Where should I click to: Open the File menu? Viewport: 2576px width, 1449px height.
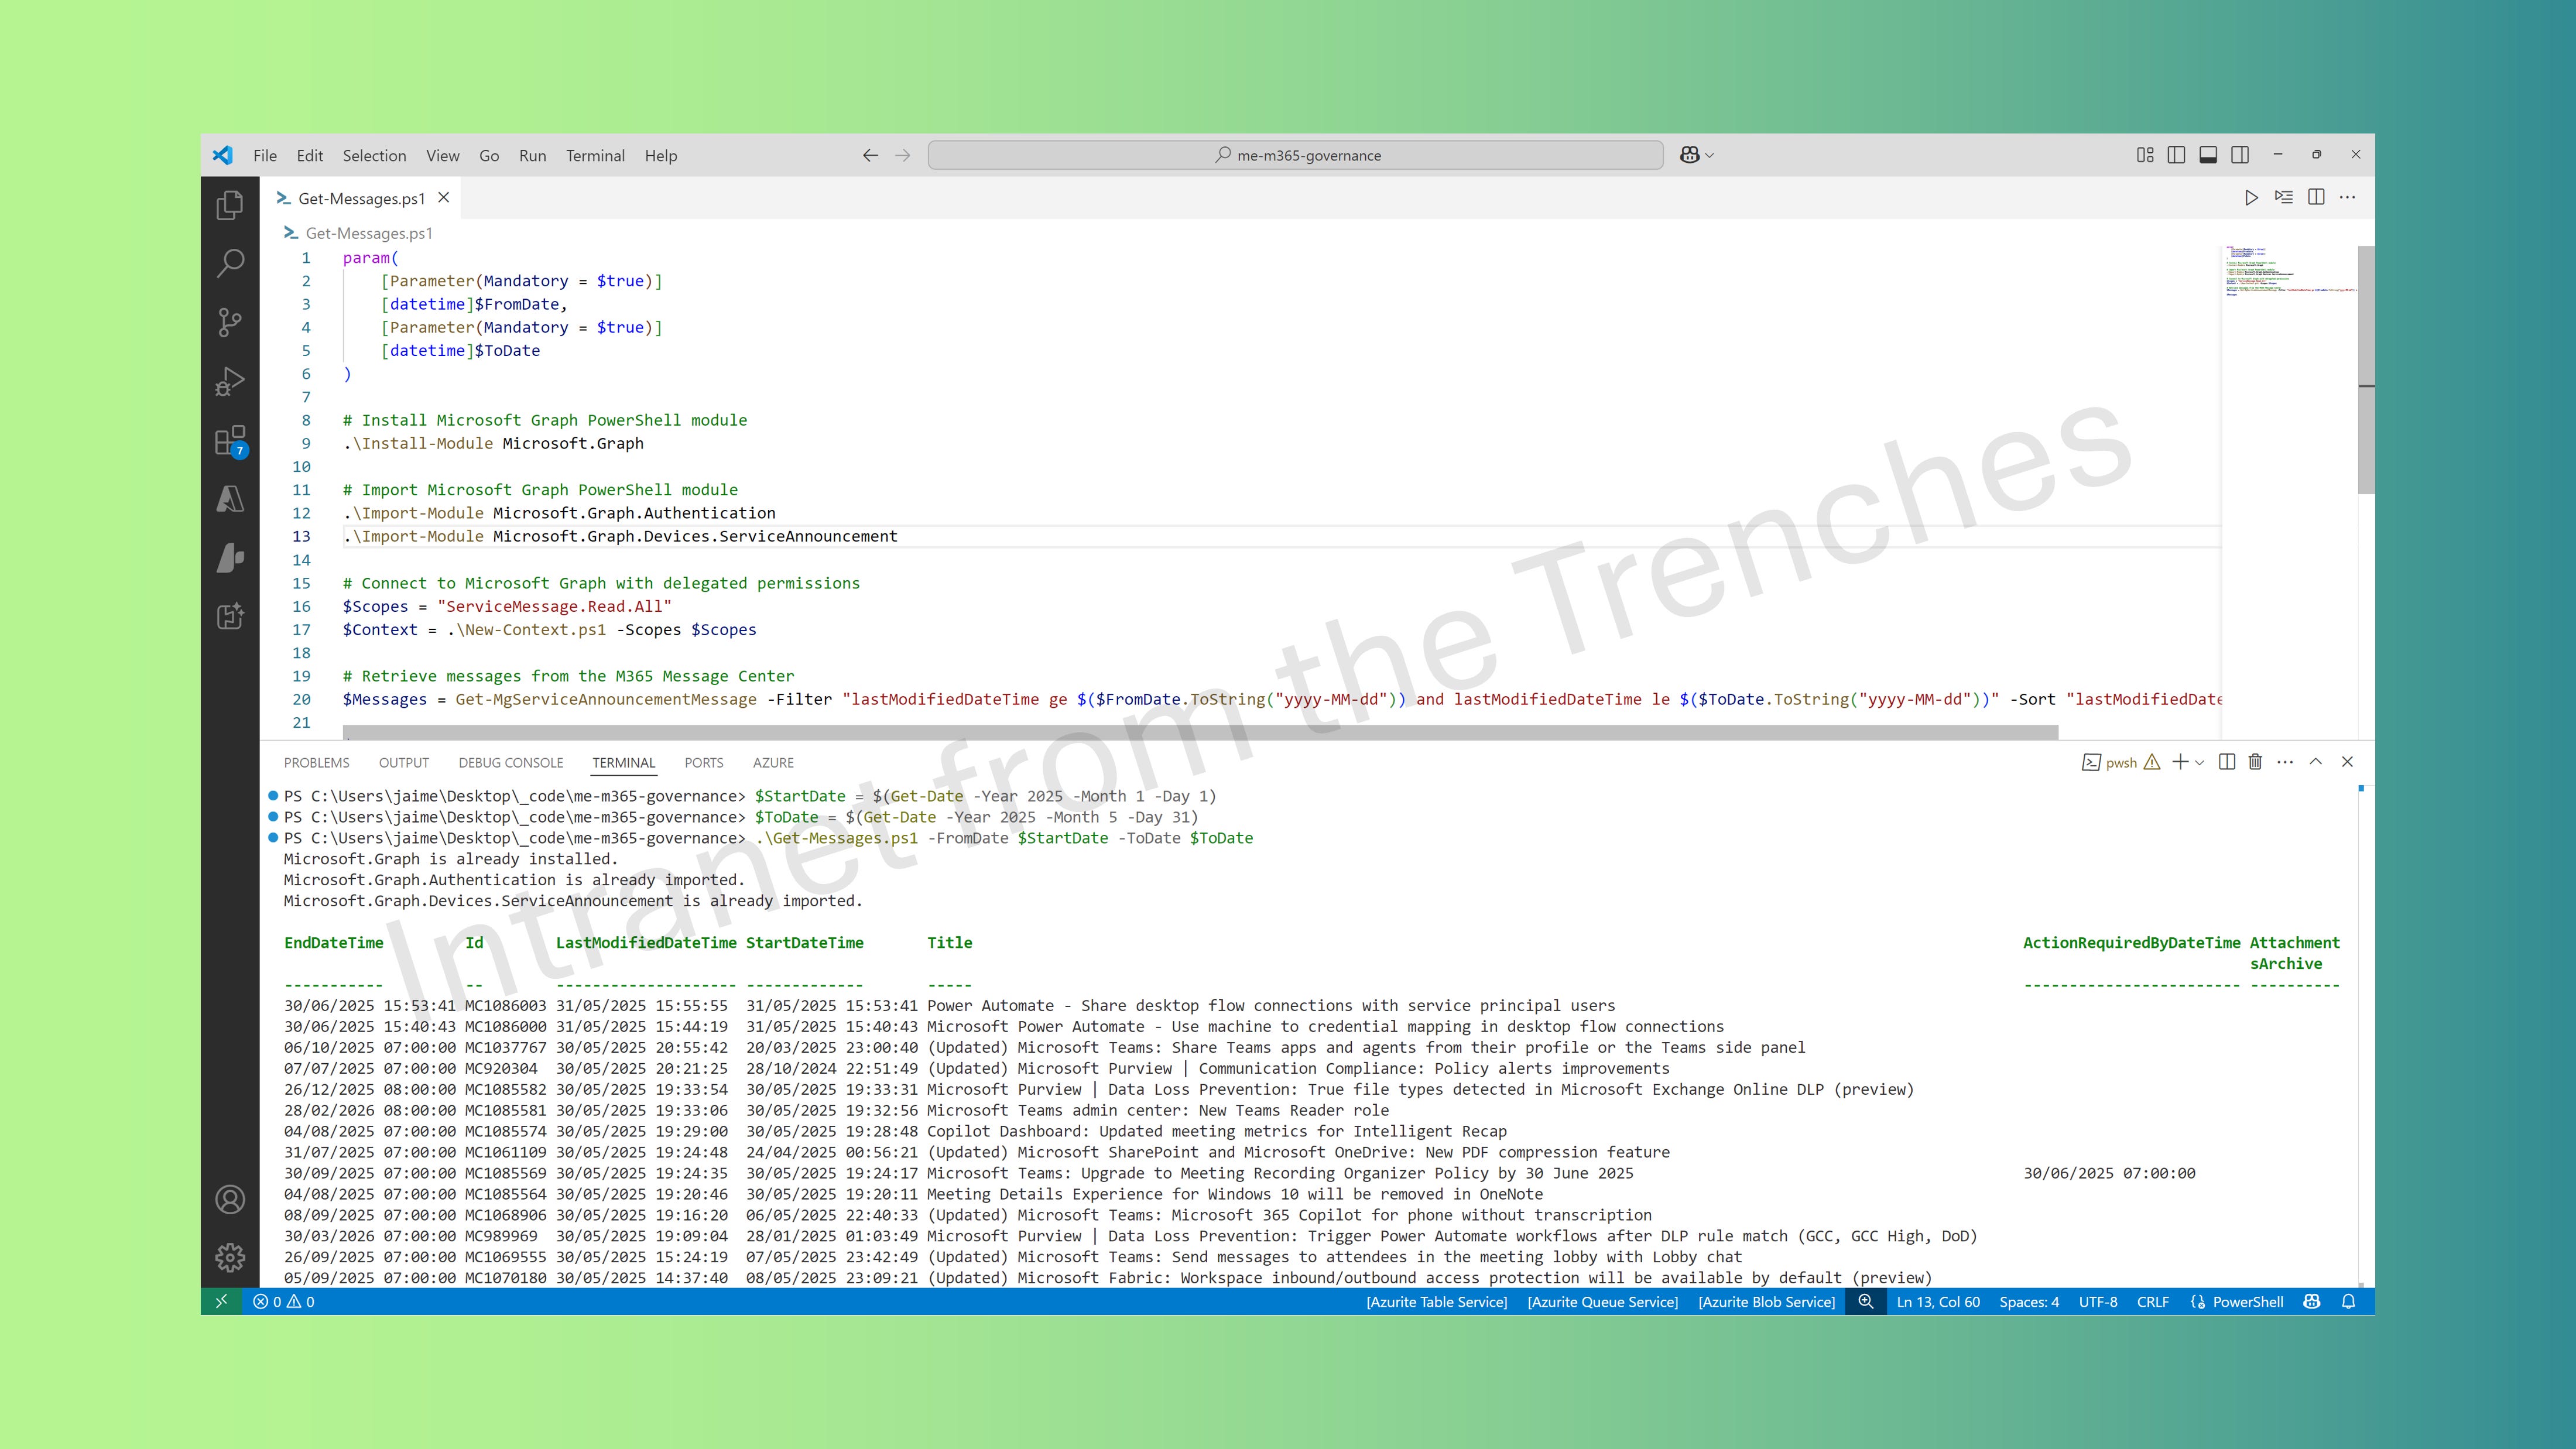(265, 155)
